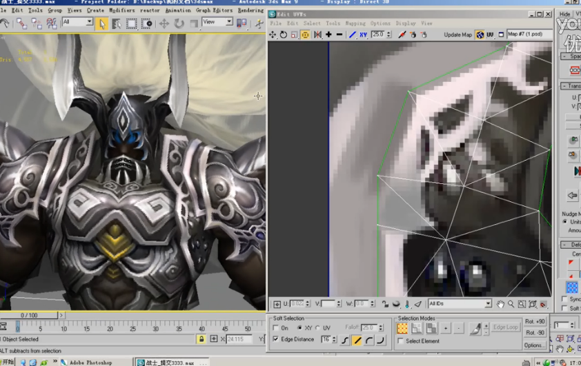
Task: Click the U coordinate spinner arrows
Action: (x=308, y=304)
